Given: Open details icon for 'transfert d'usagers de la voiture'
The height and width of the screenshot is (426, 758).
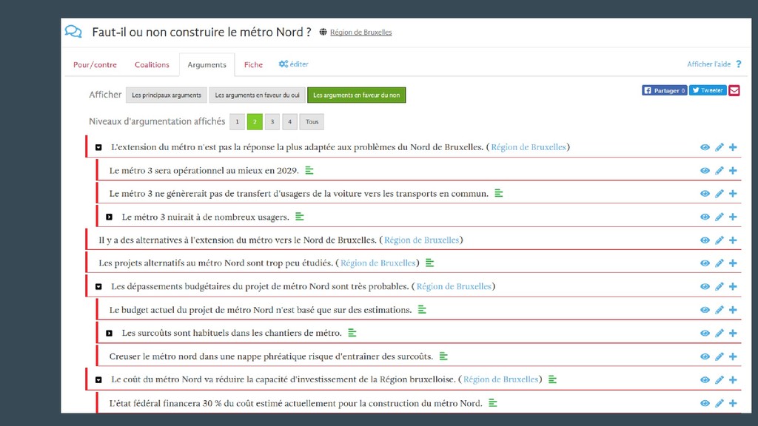Looking at the screenshot, I should click(499, 194).
